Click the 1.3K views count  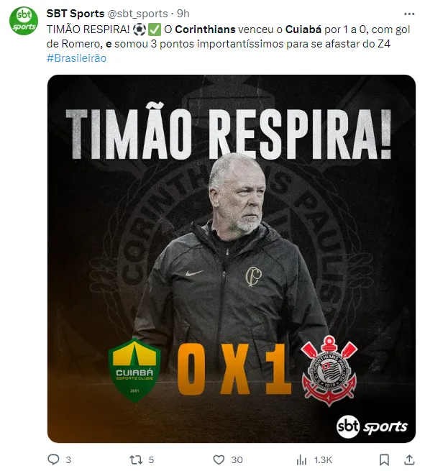tap(323, 460)
